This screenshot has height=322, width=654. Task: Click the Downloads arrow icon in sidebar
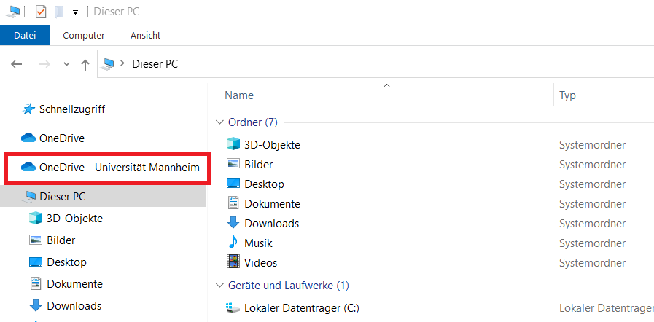pyautogui.click(x=36, y=306)
